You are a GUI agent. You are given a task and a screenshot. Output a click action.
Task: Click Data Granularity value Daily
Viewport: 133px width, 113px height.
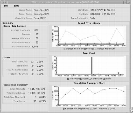click(x=92, y=18)
